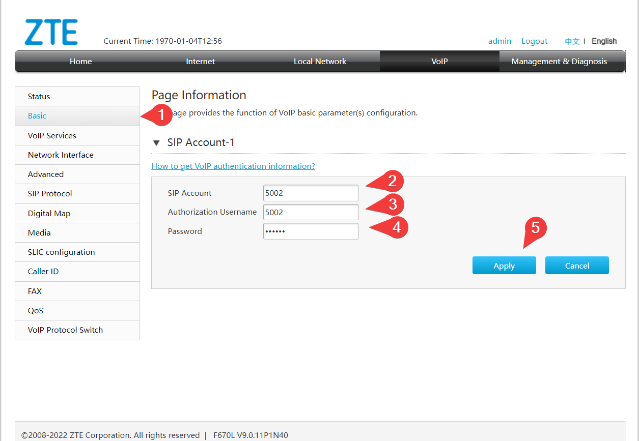Open the Status sidebar page
This screenshot has width=639, height=441.
[x=39, y=97]
